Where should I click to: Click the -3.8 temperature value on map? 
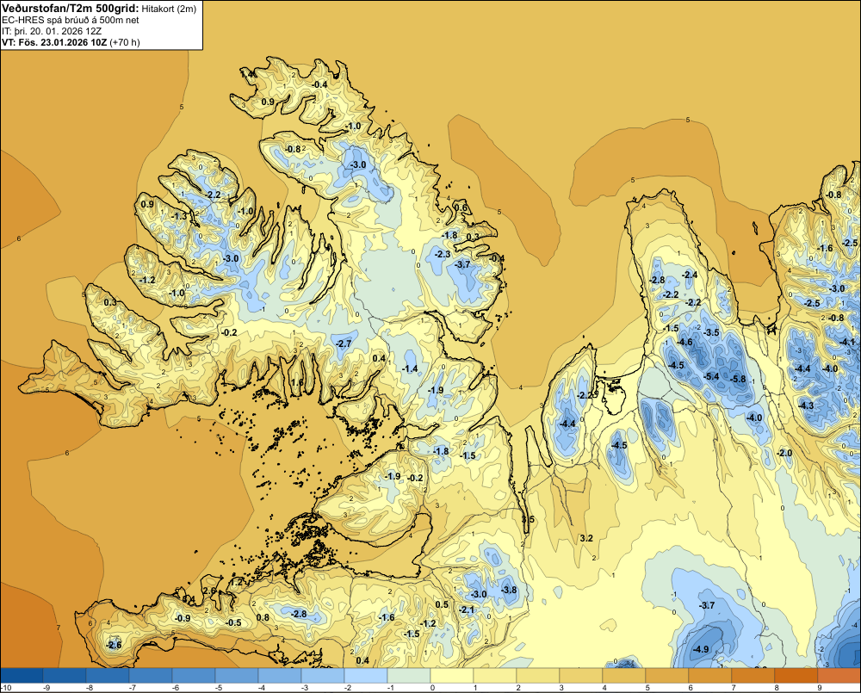tap(509, 590)
